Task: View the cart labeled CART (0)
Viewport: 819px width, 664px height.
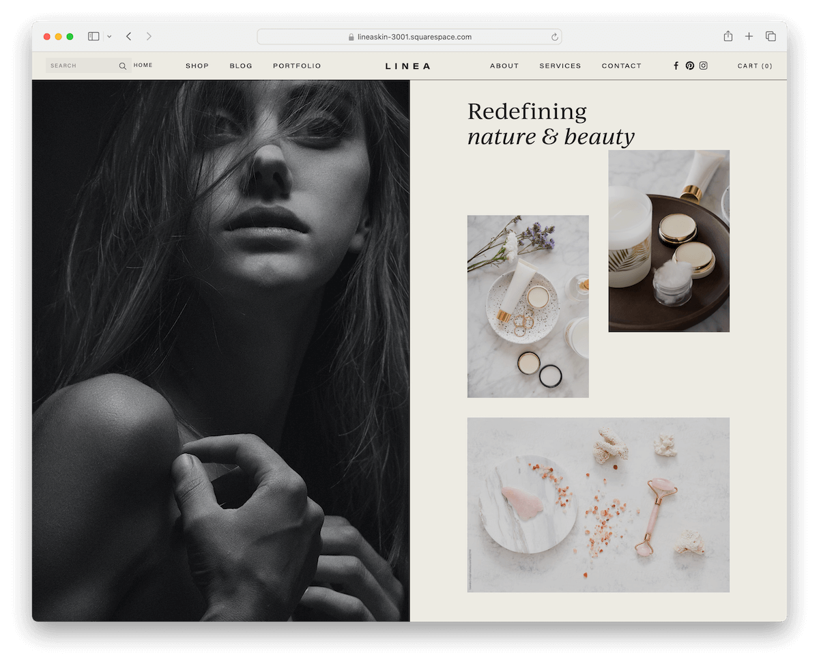Action: pyautogui.click(x=755, y=66)
